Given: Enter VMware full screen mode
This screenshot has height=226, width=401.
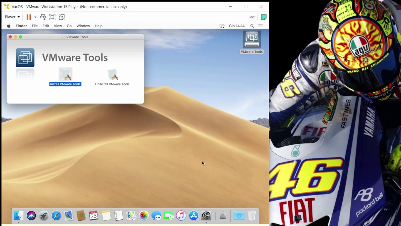Looking at the screenshot, I should coord(52,17).
